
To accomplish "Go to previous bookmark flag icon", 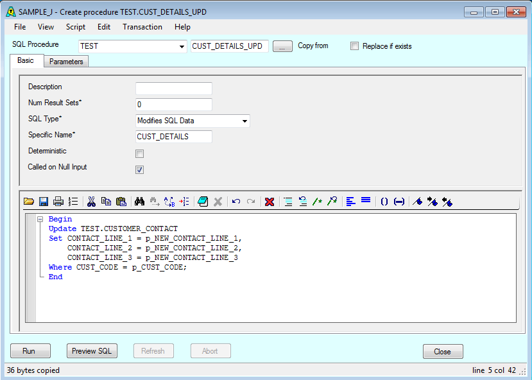I will [447, 202].
